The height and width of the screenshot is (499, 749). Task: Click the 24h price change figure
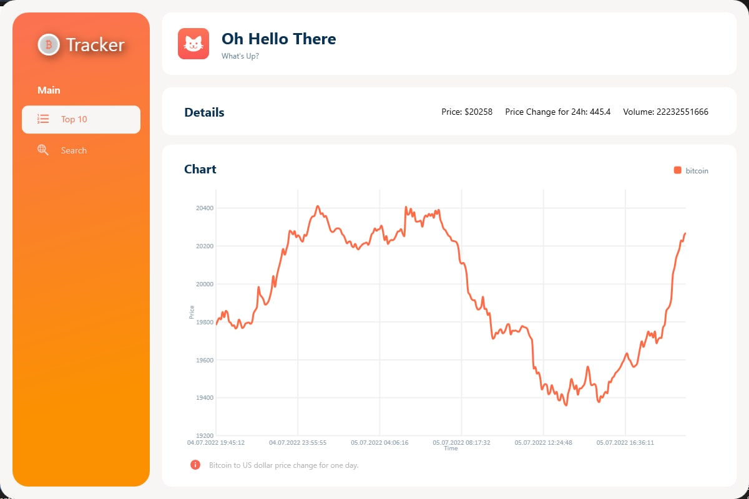[x=557, y=112]
